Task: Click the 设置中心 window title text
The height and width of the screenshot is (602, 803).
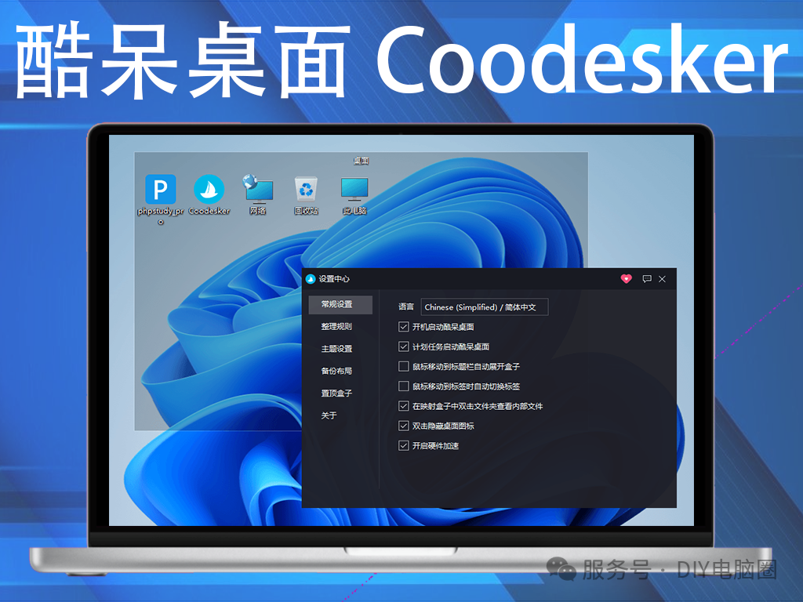Action: pos(334,279)
